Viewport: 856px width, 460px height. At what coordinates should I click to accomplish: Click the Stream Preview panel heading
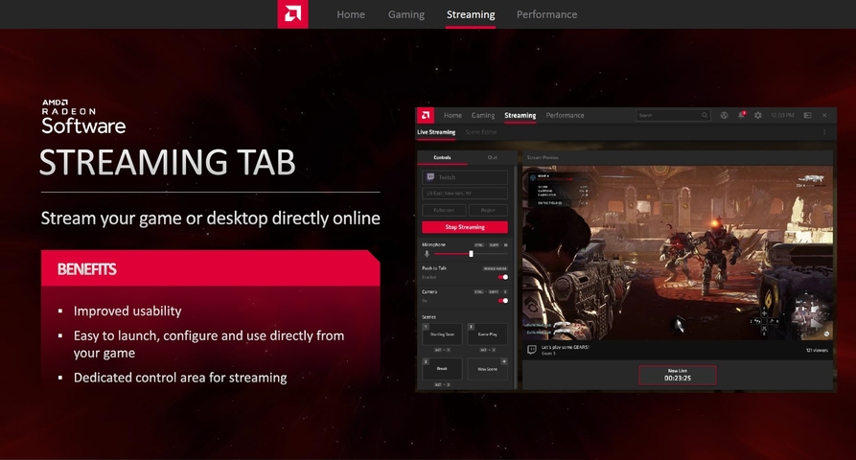(x=543, y=158)
